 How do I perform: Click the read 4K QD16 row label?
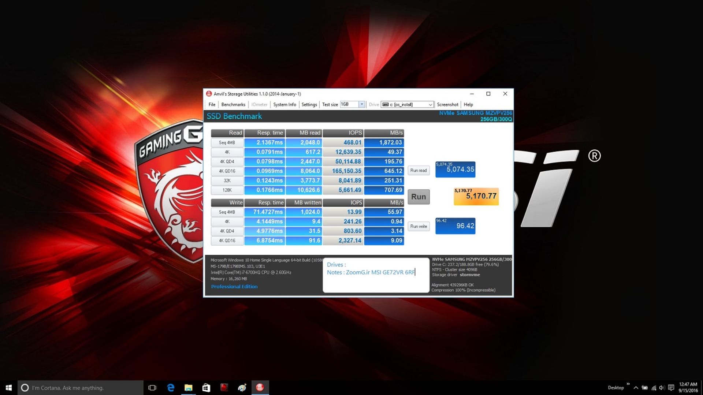point(227,171)
